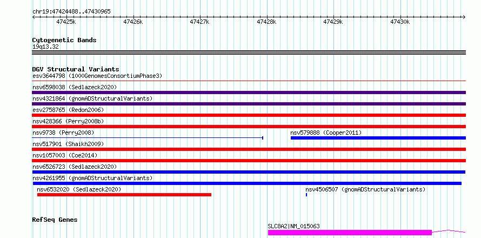Open the nsv1057003 (Coe2014) label
This screenshot has height=238, width=481.
click(65, 155)
